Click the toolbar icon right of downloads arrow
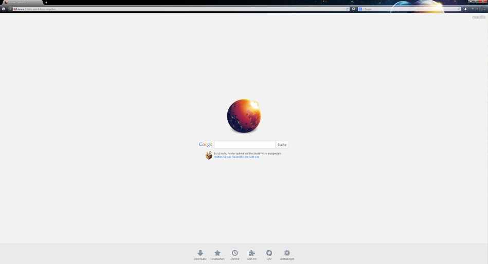The height and width of the screenshot is (264, 488). coord(473,9)
